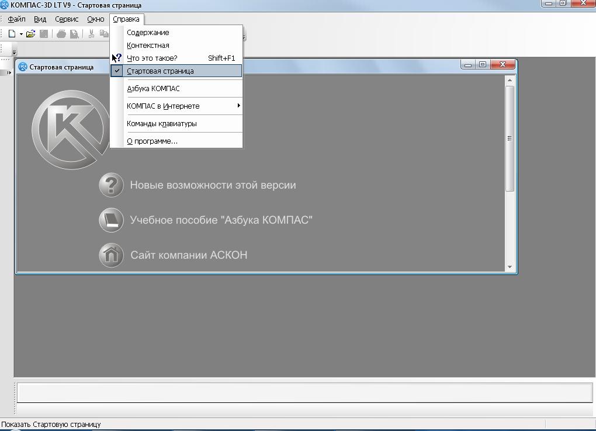Click the 'Стартовая страница' window title text
The image size is (596, 431).
(x=61, y=67)
